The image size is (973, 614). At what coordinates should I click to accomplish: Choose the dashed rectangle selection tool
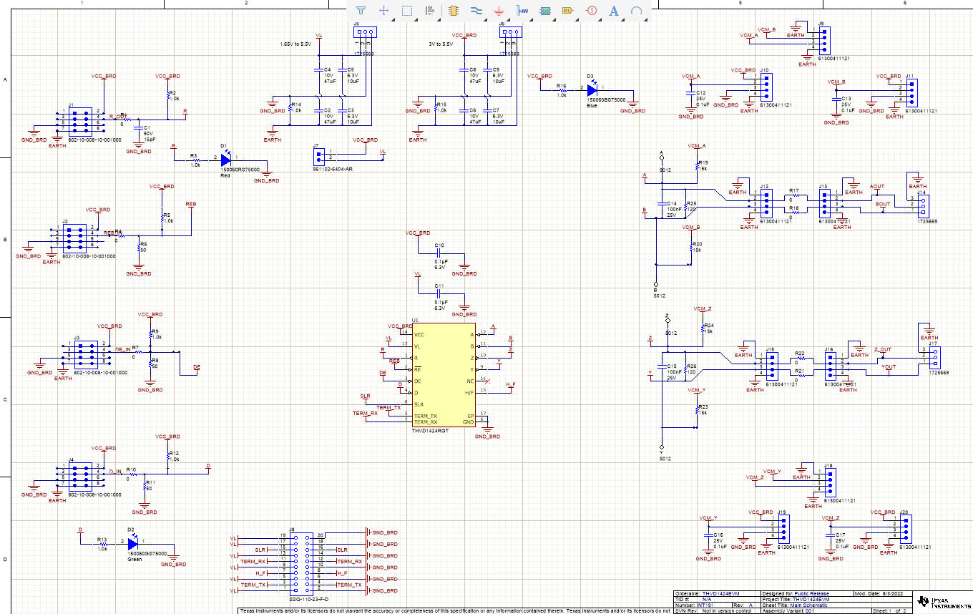(x=406, y=11)
